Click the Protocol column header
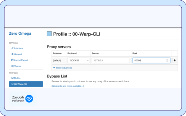The height and width of the screenshot is (116, 186). tap(72, 54)
